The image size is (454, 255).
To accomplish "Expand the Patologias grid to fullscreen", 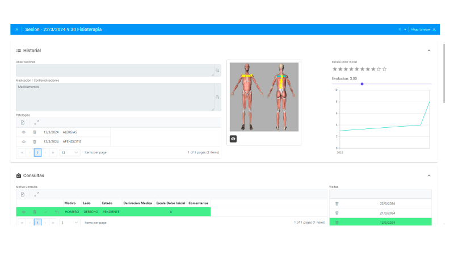I will 37,122.
